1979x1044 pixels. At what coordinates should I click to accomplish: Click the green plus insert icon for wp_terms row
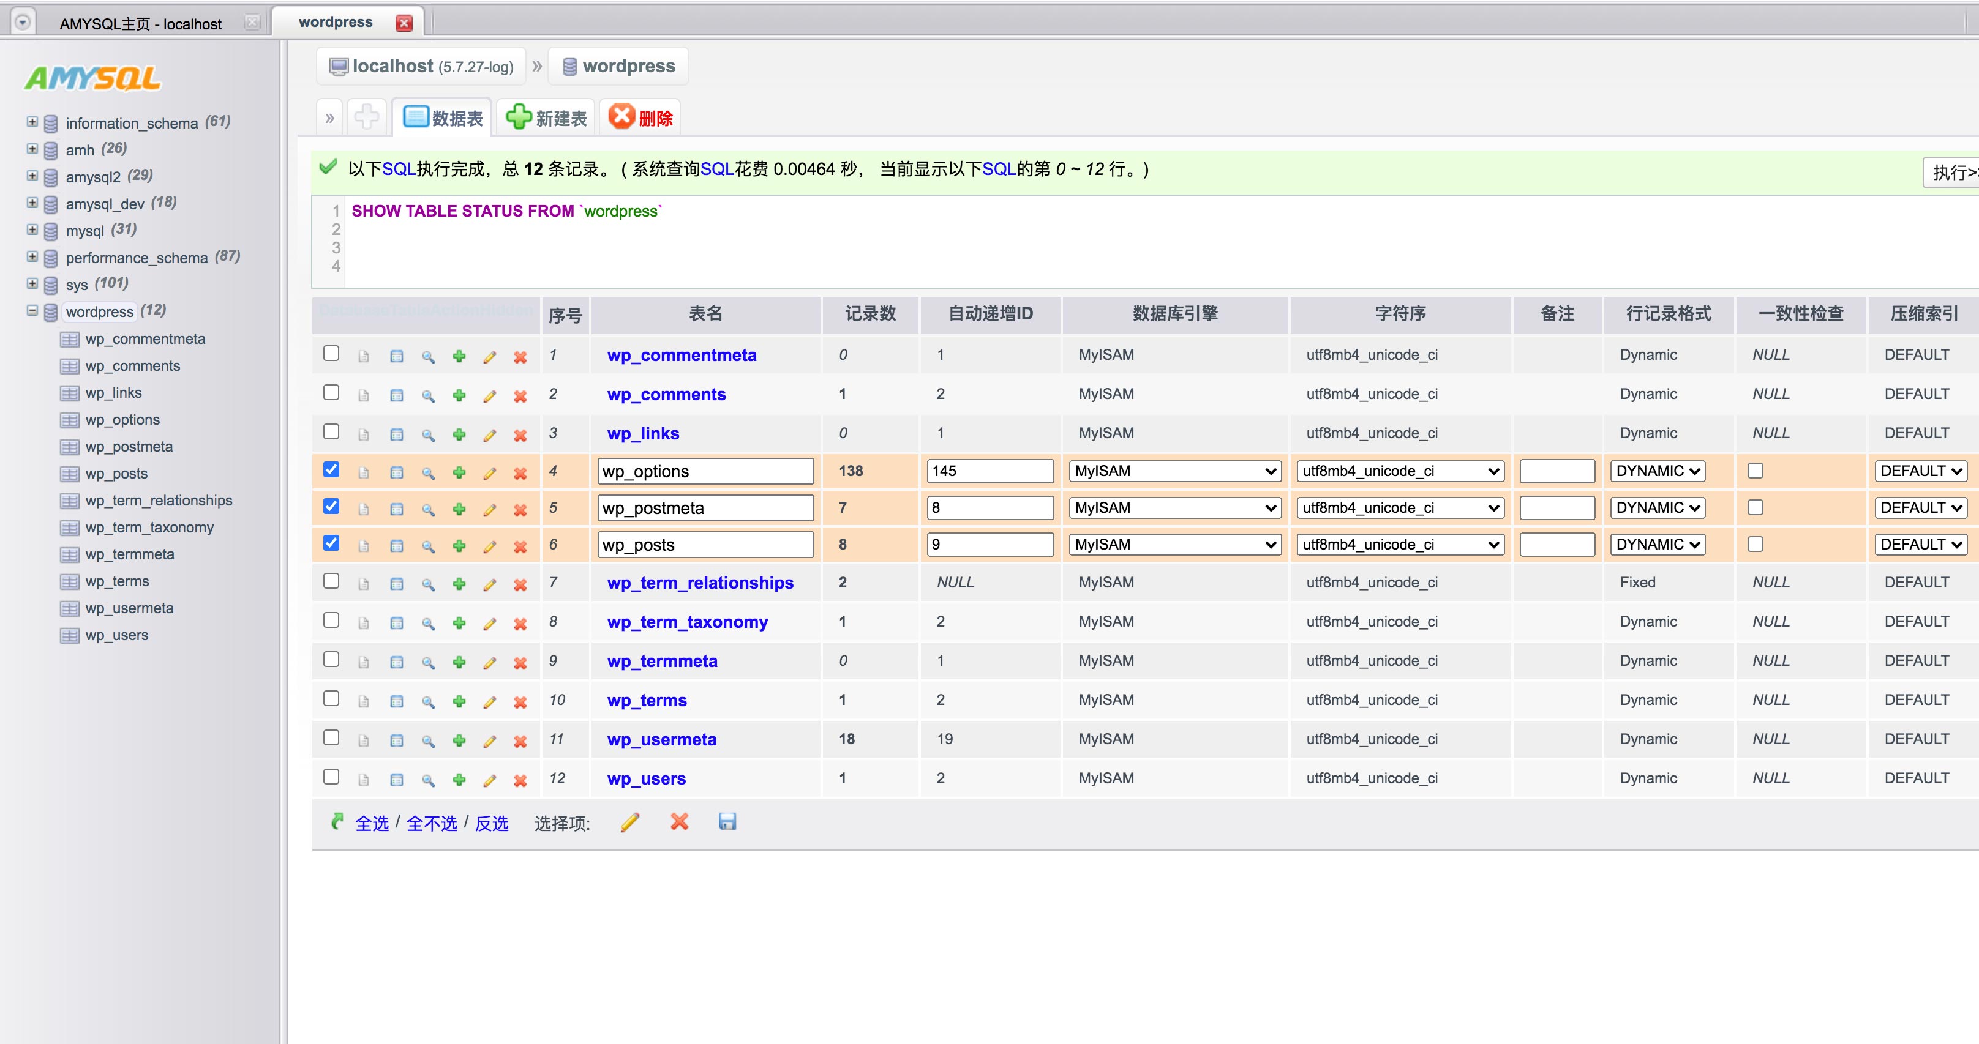tap(459, 702)
